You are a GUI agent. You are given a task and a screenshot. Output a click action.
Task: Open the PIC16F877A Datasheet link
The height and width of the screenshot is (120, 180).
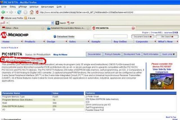tap(25, 60)
